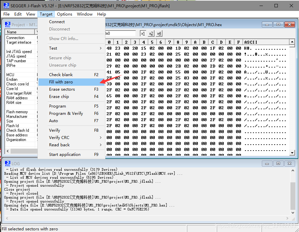The image size is (299, 232).
Task: Minimize the hex data window
Action: 267,24
